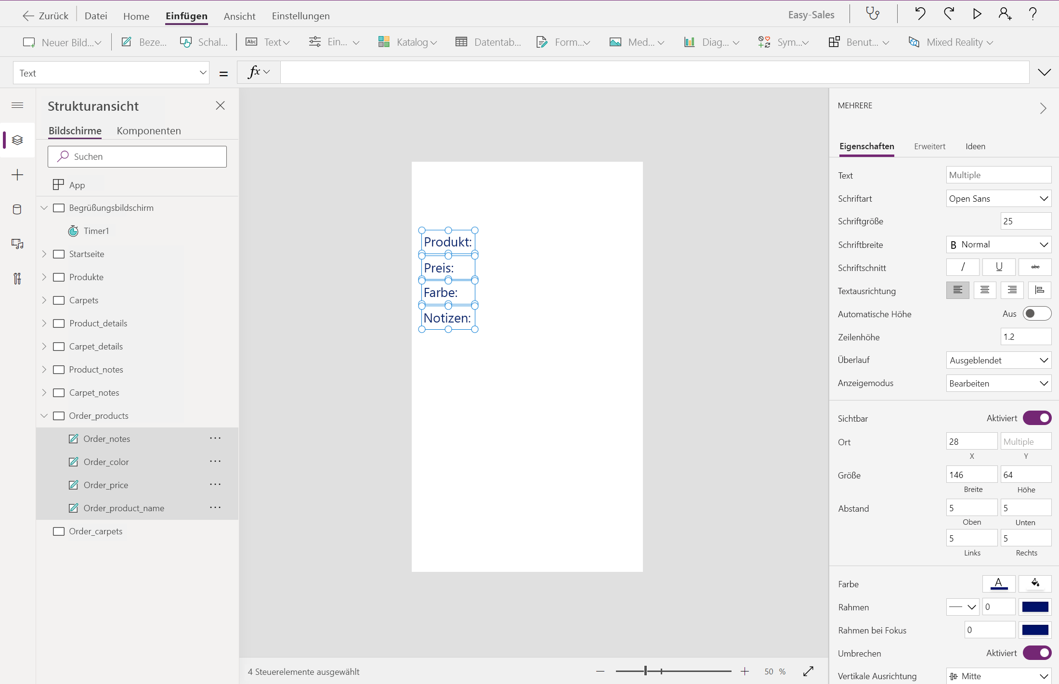Click the Redo arrow icon
This screenshot has width=1059, height=684.
[949, 13]
